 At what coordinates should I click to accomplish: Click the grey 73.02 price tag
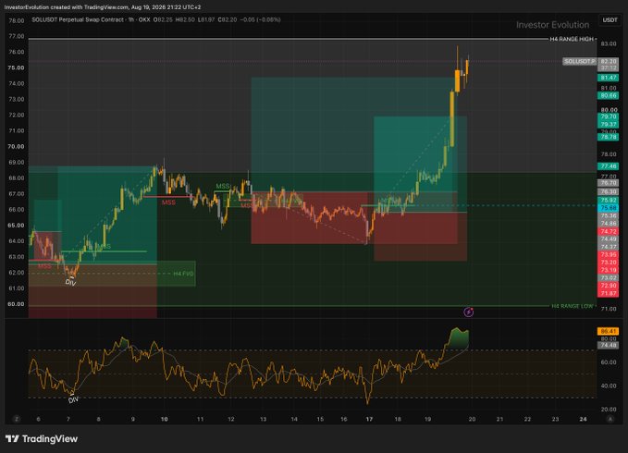[609, 277]
